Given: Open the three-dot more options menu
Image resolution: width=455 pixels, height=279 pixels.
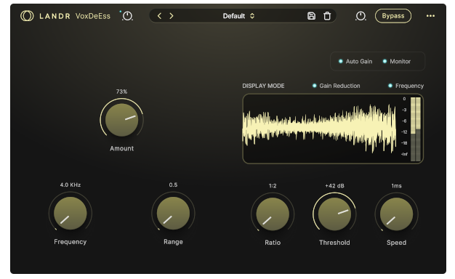Looking at the screenshot, I should (x=430, y=16).
